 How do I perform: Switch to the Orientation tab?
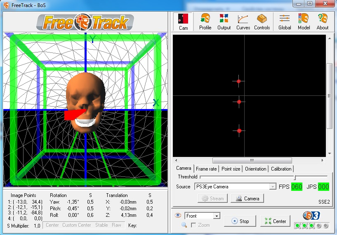pos(256,169)
